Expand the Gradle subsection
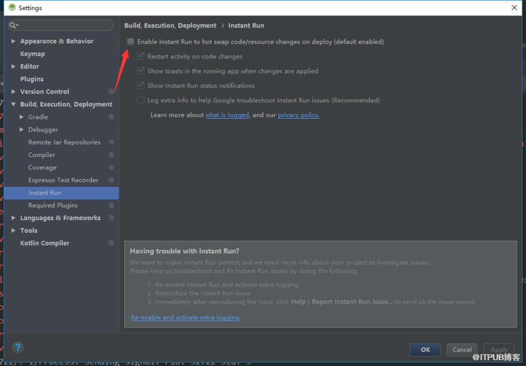526x366 pixels. [x=21, y=117]
